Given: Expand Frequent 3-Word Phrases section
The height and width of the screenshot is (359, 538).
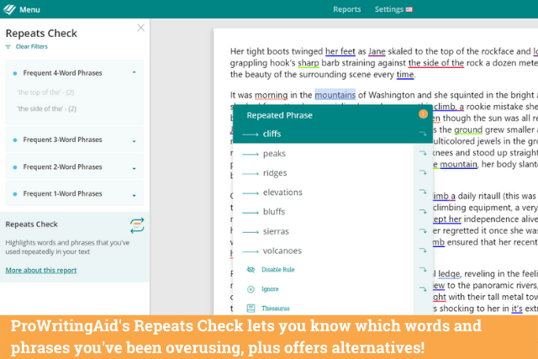Looking at the screenshot, I should click(x=134, y=140).
